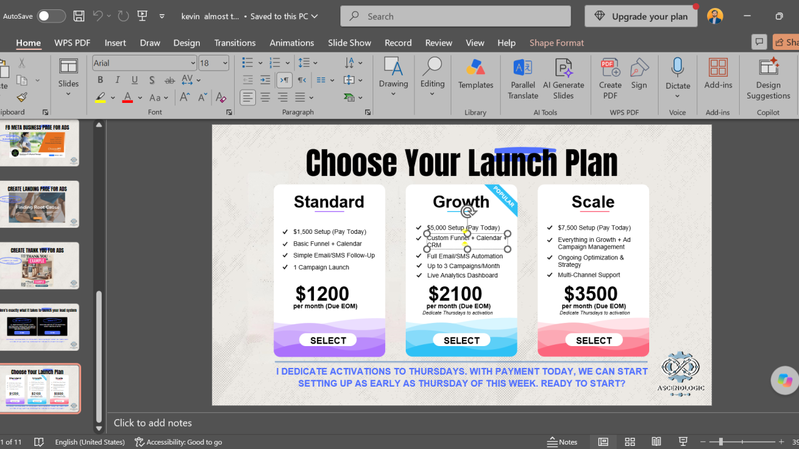Go to the Shape Format tab

[557, 42]
